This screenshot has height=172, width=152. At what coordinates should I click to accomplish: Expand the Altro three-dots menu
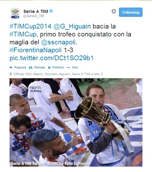pyautogui.click(x=68, y=67)
